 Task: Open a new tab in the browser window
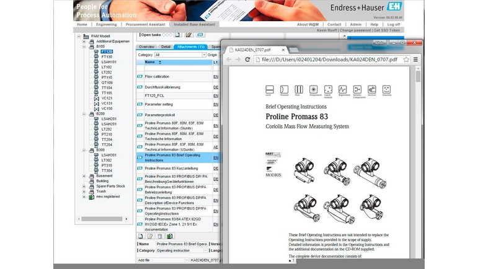point(294,50)
